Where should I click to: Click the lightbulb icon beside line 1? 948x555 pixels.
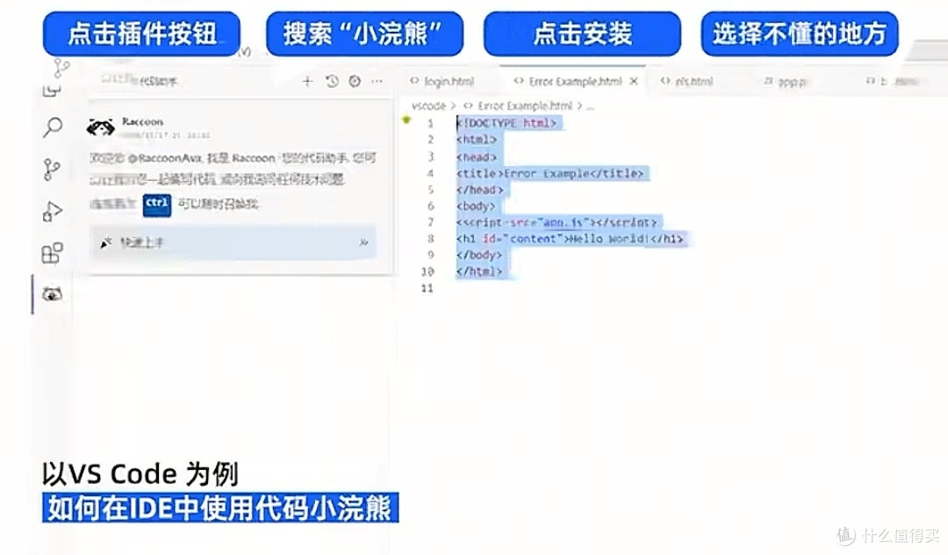click(406, 120)
